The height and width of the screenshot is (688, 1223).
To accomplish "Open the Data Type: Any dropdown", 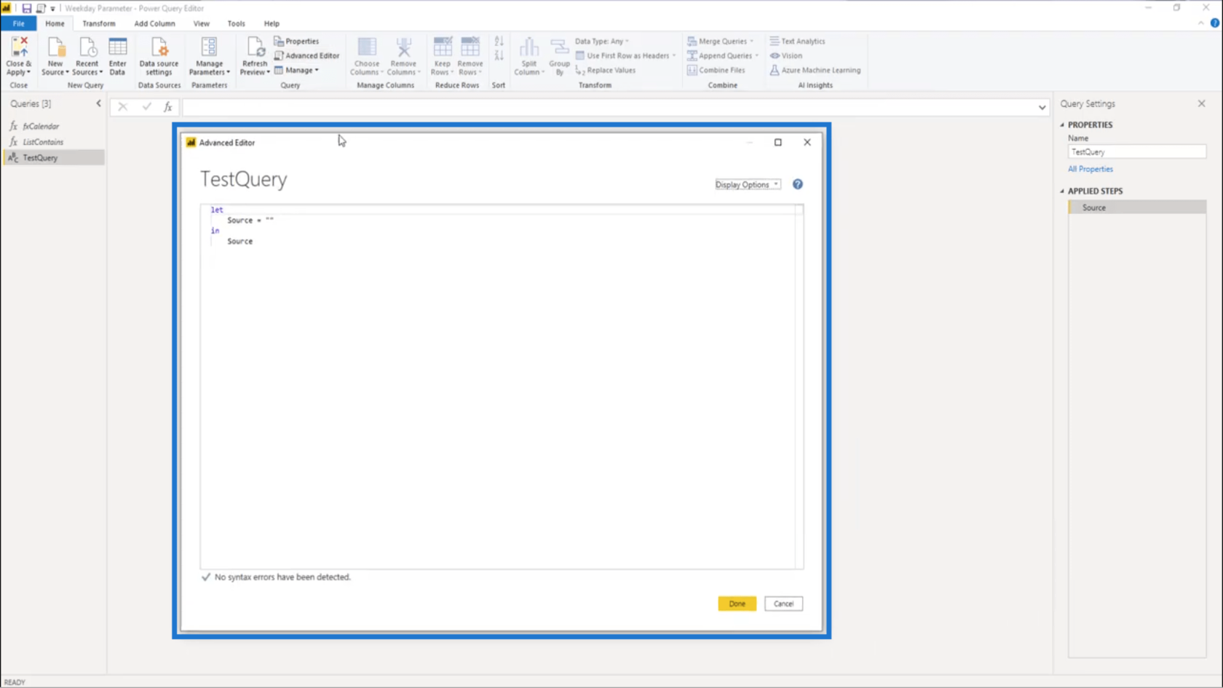I will click(601, 41).
